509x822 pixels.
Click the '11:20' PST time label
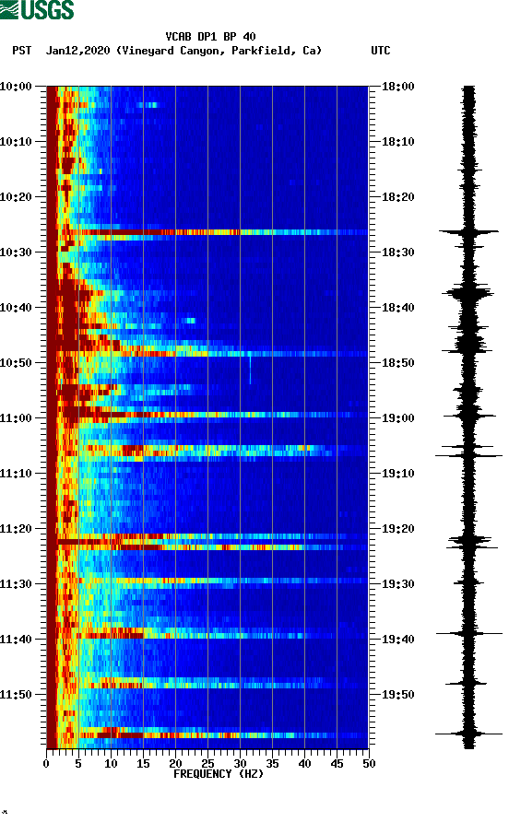tap(16, 529)
